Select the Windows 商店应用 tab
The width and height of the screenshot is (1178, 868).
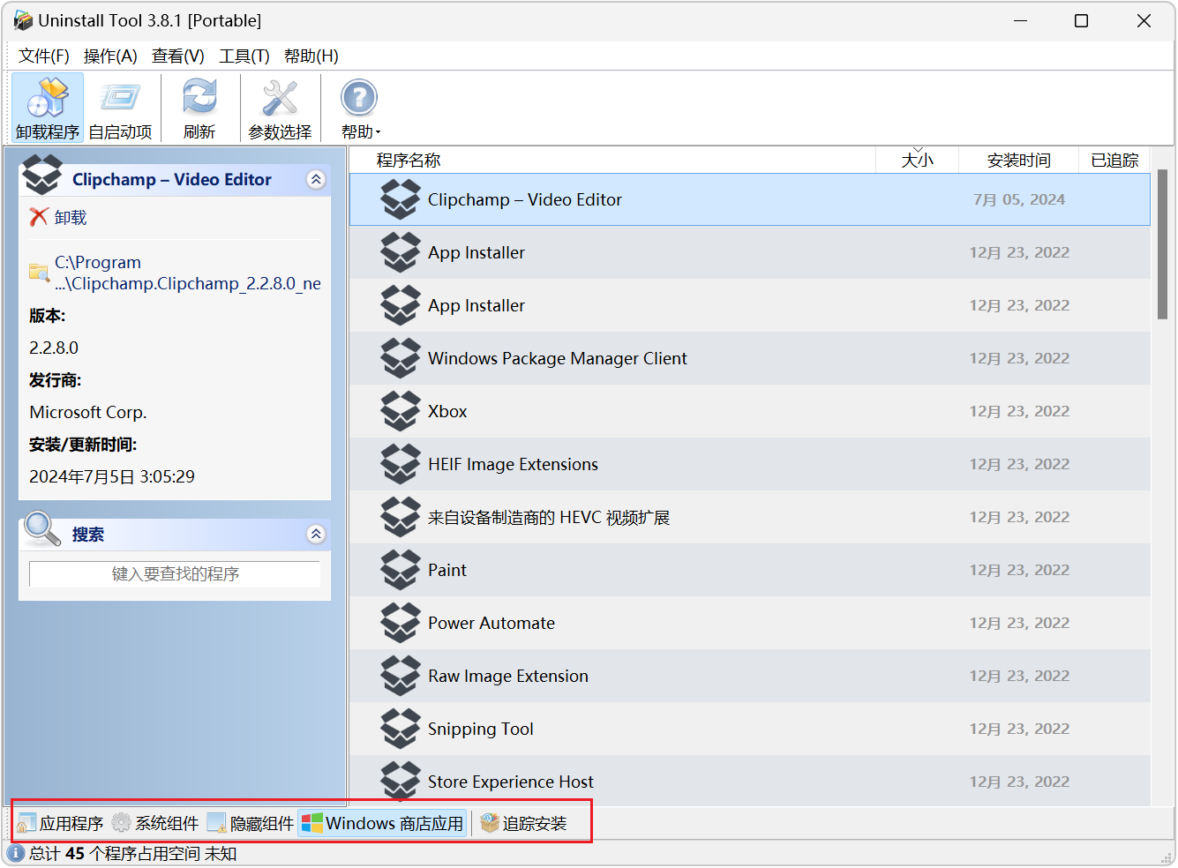(382, 823)
